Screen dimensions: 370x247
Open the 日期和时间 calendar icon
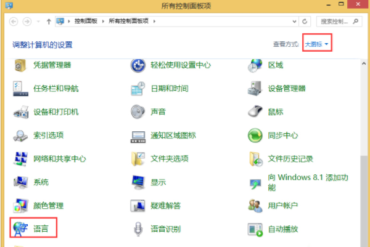pyautogui.click(x=138, y=88)
